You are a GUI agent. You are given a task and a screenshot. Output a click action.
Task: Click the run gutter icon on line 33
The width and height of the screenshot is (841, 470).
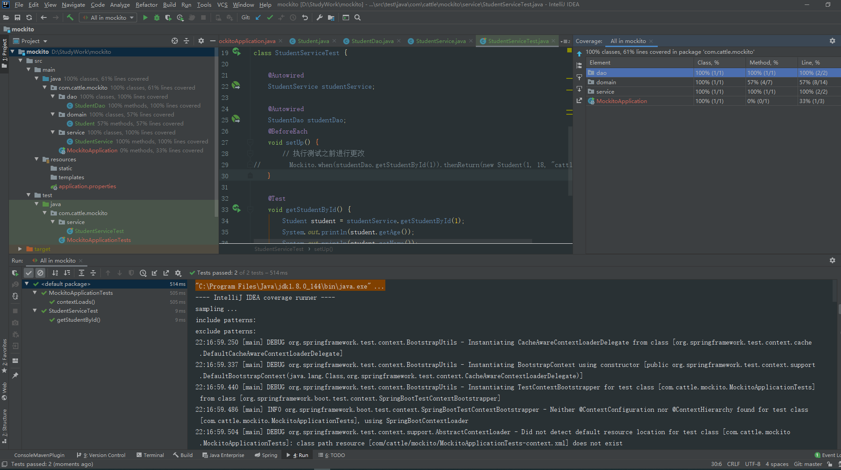point(236,209)
